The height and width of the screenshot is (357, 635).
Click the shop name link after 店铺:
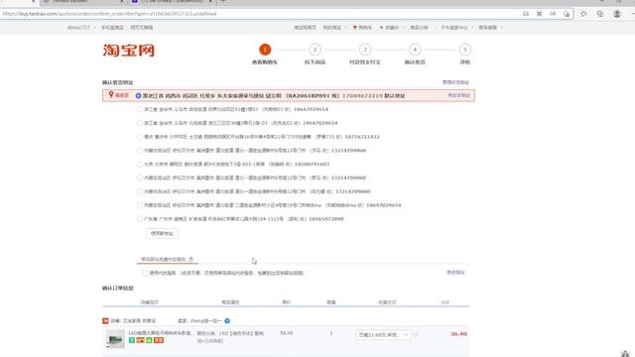[x=139, y=320]
